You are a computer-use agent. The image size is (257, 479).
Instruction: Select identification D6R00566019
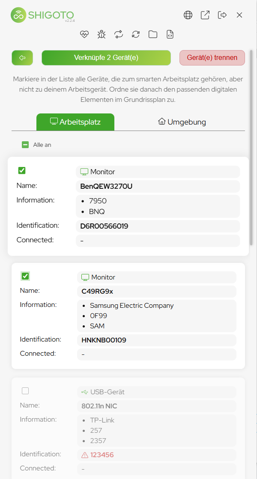pyautogui.click(x=158, y=226)
